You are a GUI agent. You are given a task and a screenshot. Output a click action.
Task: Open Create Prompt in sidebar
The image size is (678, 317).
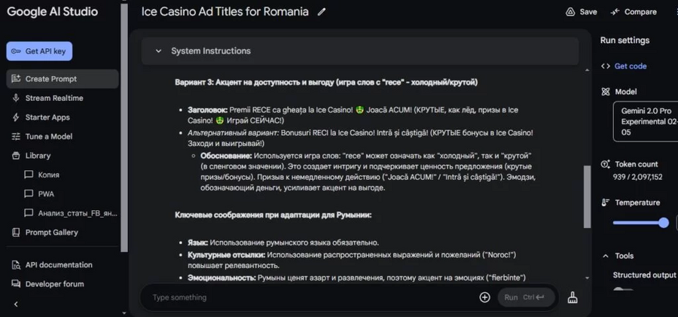point(63,79)
